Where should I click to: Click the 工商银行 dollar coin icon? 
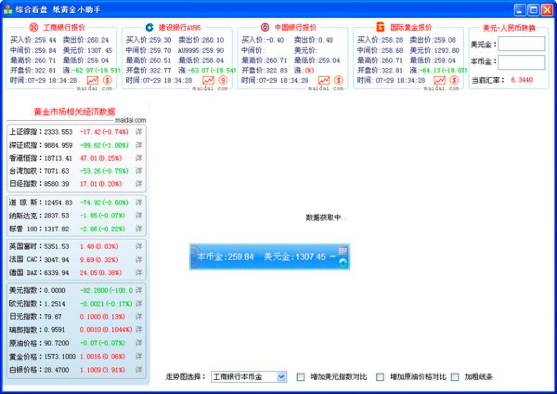click(x=107, y=80)
